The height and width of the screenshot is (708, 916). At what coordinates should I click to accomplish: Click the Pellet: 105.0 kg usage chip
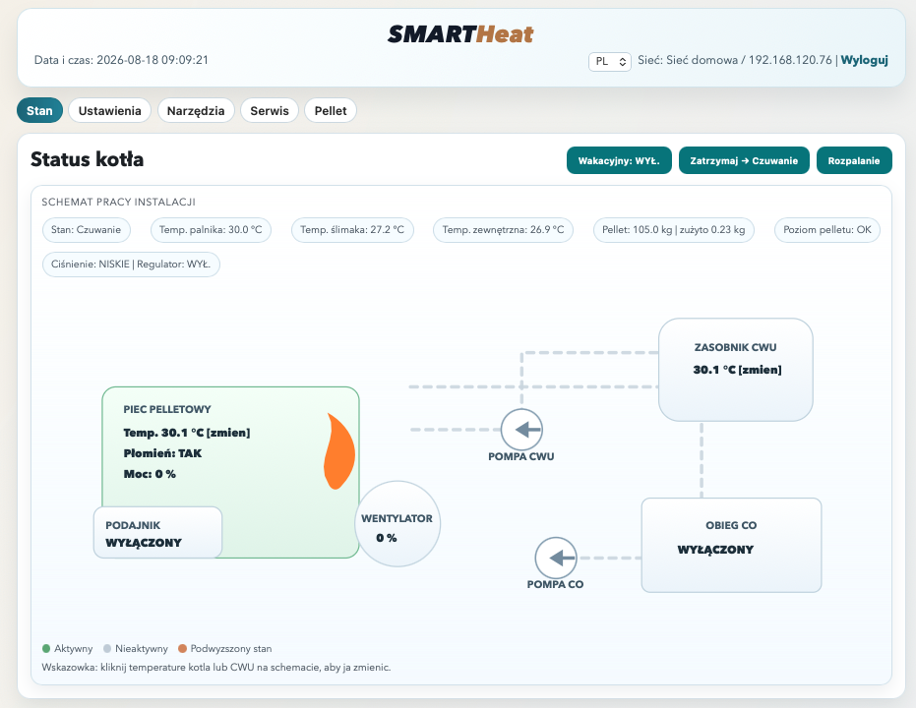[x=674, y=230]
